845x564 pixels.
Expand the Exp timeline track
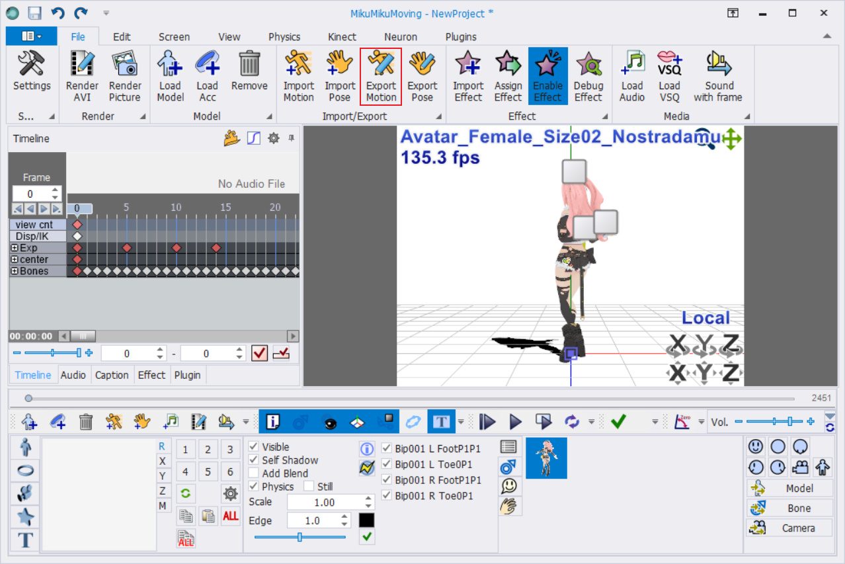tap(15, 248)
